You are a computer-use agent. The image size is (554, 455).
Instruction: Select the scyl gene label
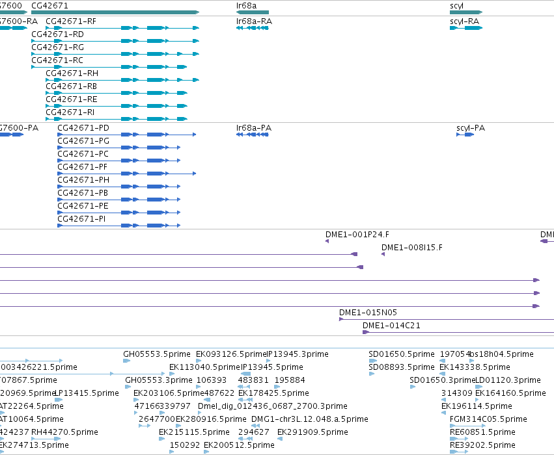pos(456,6)
